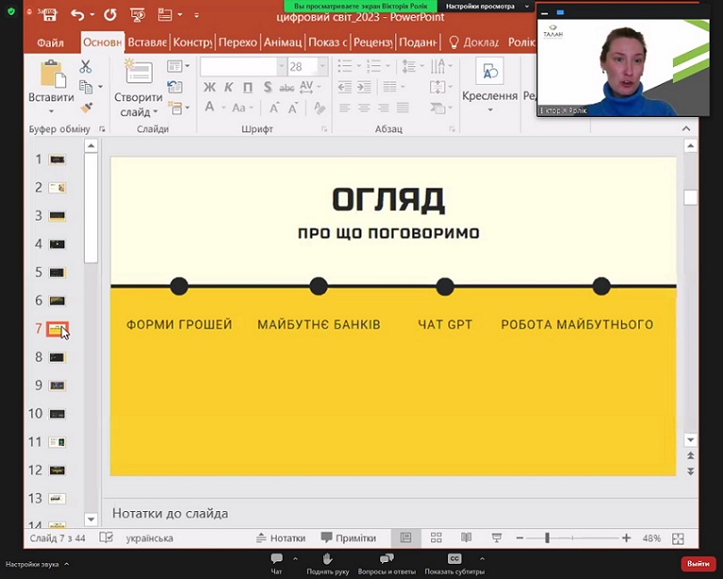723x579 pixels.
Task: Toggle text shadow S button
Action: coord(268,88)
